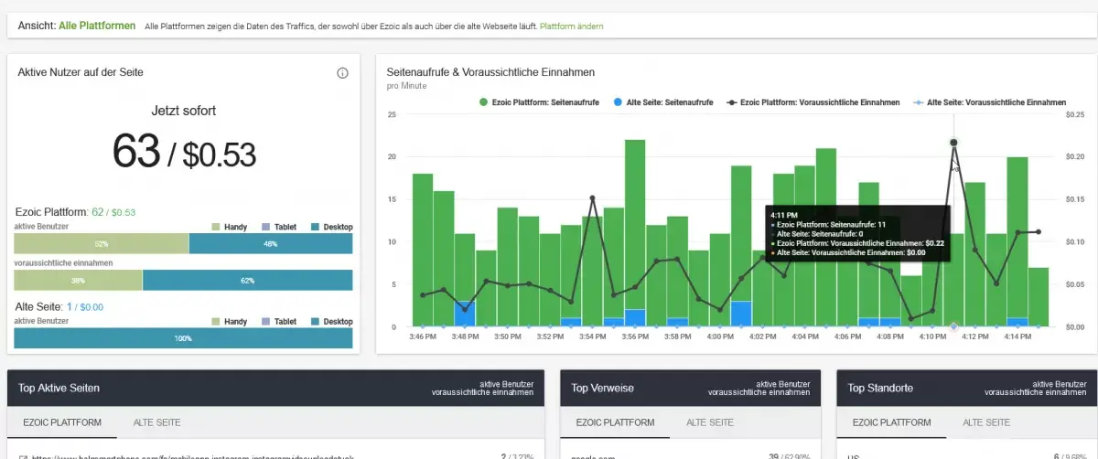Click the Handy 38% revenue bar segment
This screenshot has height=459, width=1098.
pos(78,281)
